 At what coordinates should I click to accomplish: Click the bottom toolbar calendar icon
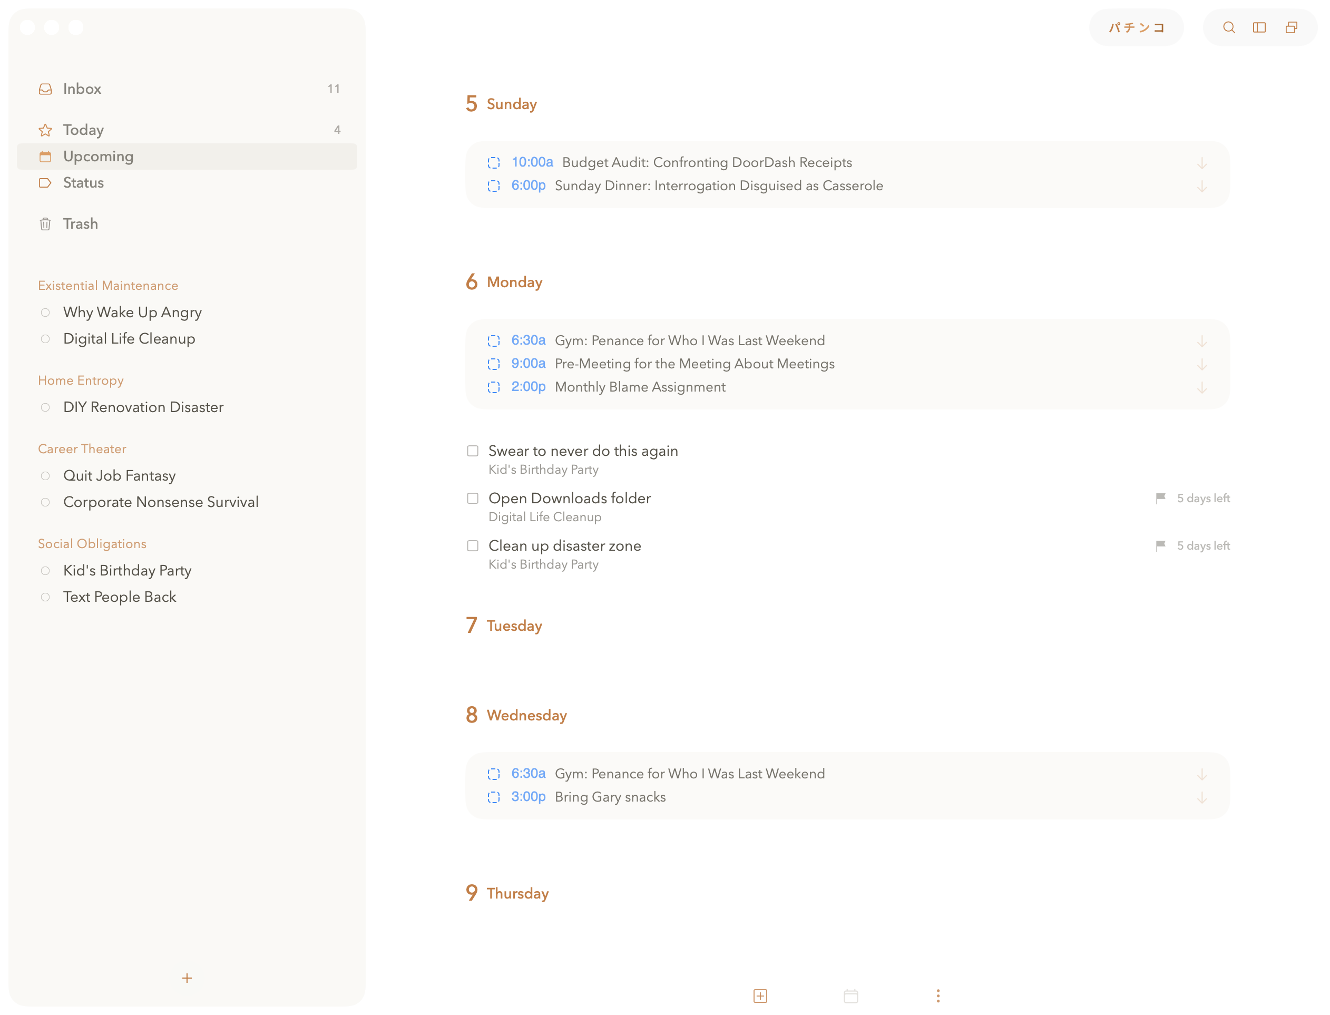850,996
